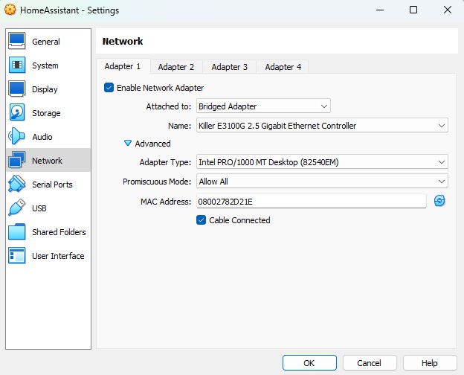Viewport: 464px width, 375px height.
Task: Minimize the Settings window
Action: coord(380,10)
